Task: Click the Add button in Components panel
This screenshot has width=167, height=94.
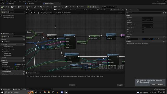Action: [4, 12]
